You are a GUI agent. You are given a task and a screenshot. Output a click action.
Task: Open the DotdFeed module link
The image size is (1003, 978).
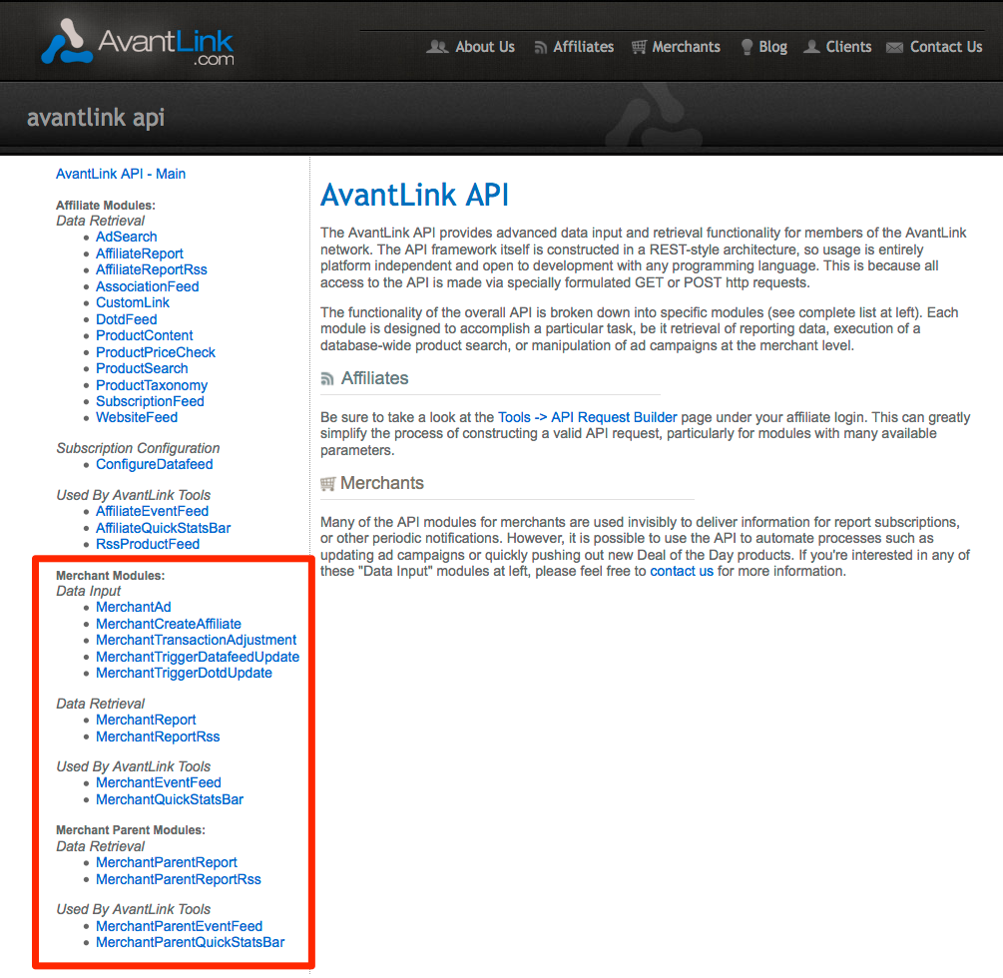pyautogui.click(x=126, y=319)
